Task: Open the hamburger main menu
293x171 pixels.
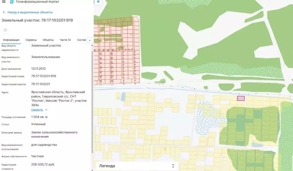Action: pos(4,2)
